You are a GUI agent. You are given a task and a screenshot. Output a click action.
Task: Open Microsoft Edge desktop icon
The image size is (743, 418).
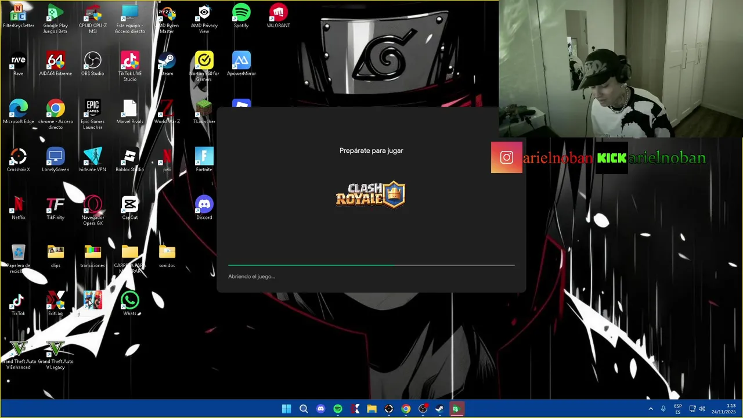[x=18, y=112]
